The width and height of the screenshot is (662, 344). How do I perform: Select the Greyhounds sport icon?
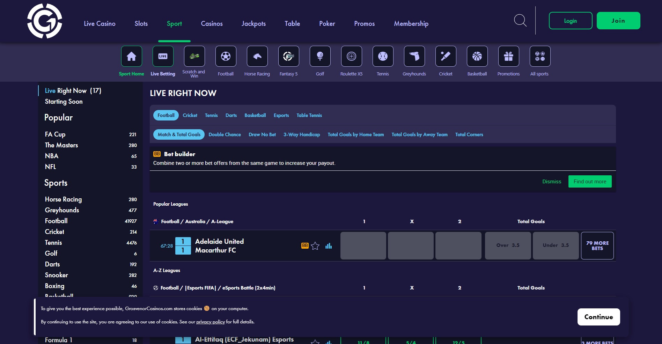414,56
